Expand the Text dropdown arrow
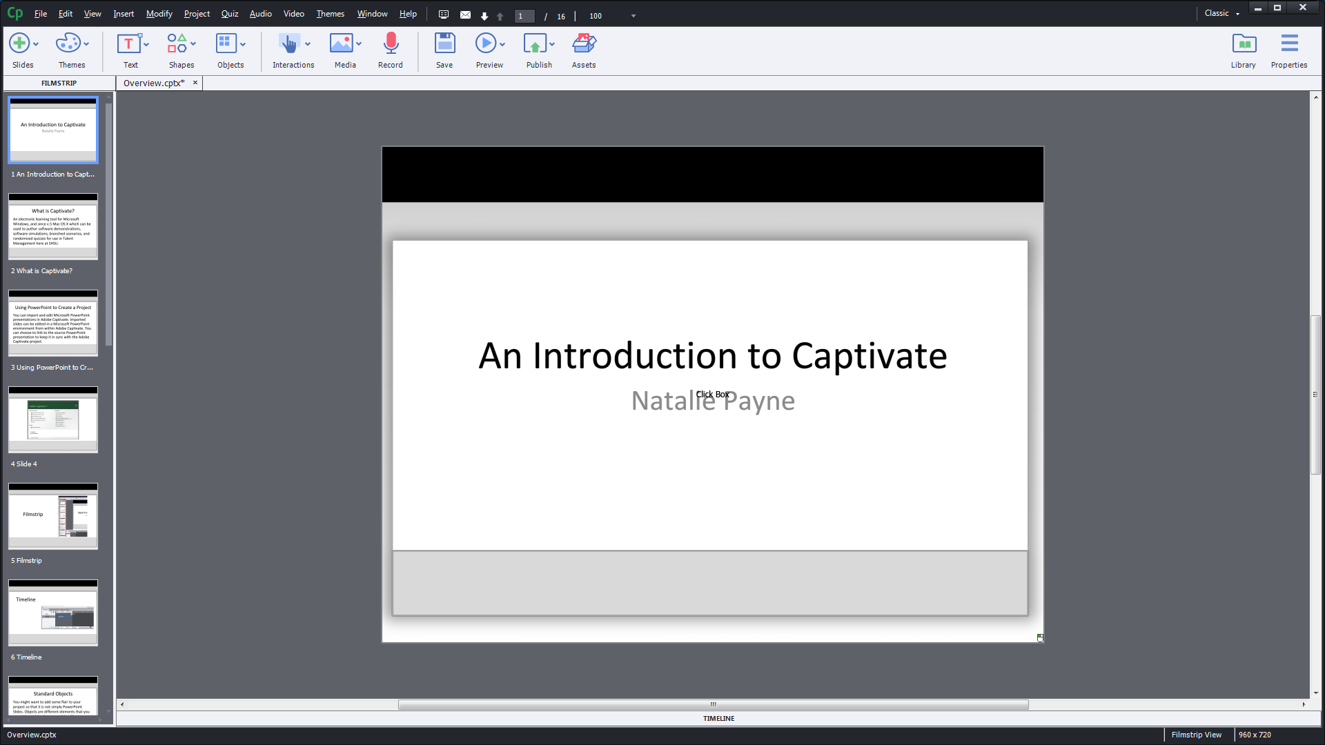 146,44
